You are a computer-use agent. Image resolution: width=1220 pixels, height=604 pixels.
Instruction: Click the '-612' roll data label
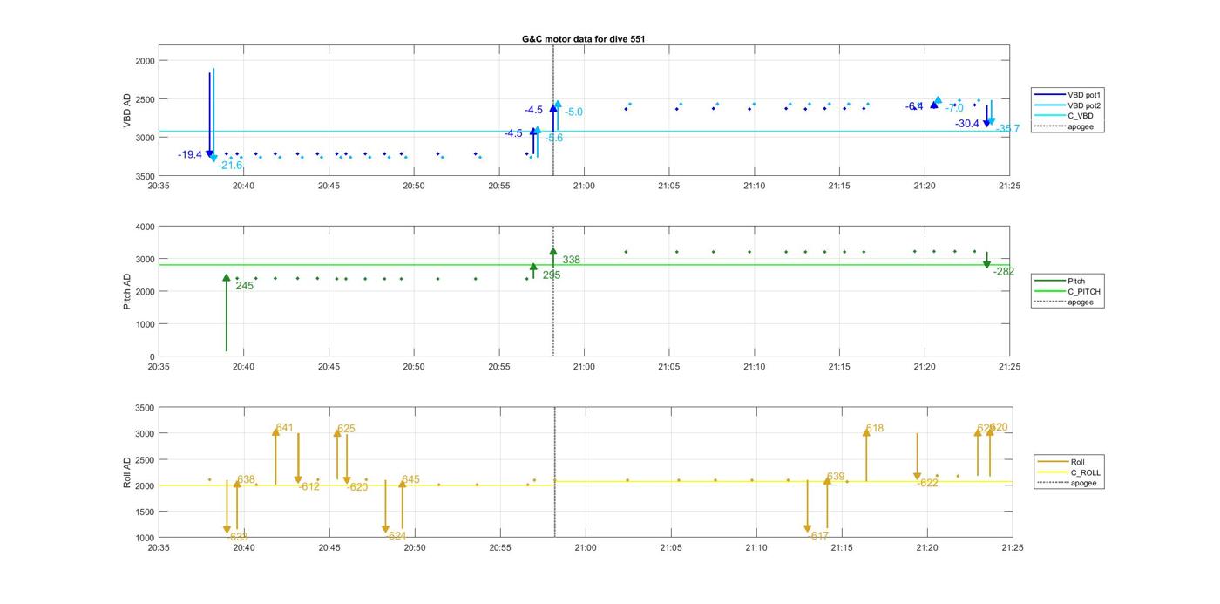(x=308, y=487)
